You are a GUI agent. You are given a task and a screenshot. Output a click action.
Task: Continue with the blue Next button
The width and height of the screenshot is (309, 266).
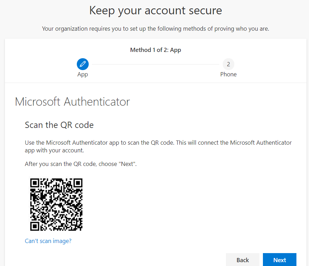(x=280, y=260)
